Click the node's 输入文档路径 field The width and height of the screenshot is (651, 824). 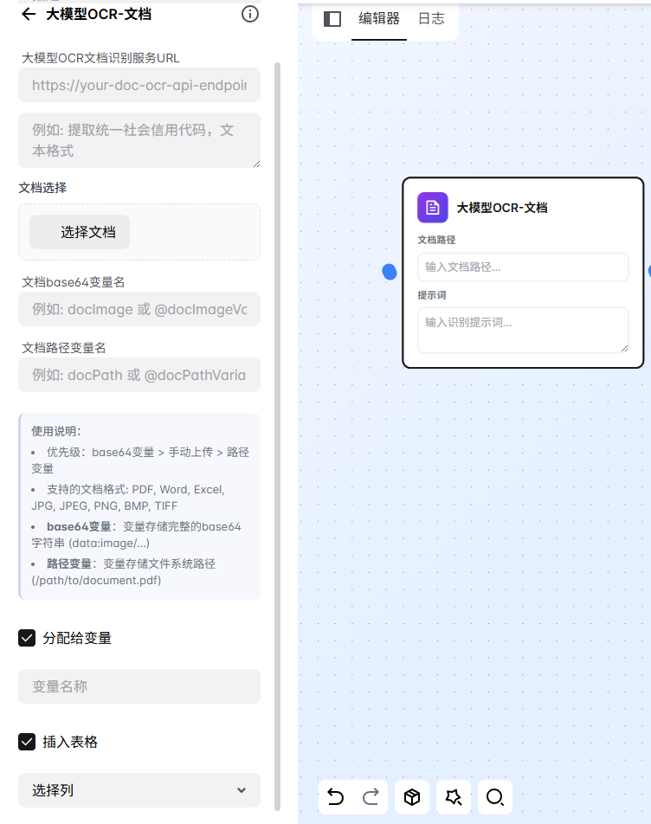pos(523,267)
